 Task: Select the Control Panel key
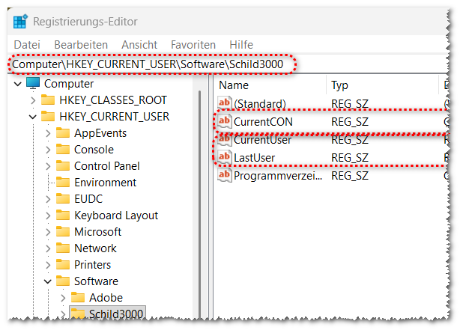pos(106,166)
